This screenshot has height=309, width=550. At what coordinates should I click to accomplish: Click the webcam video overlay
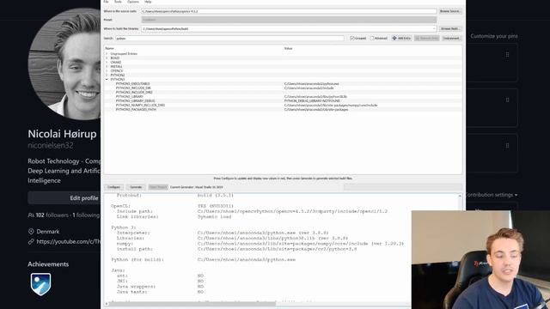[480, 259]
